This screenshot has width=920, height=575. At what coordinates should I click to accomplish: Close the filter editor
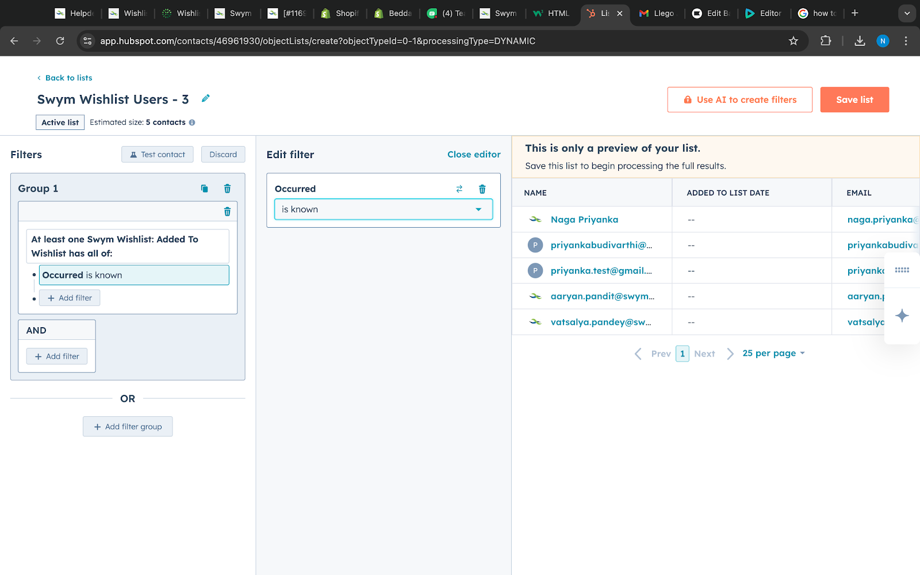pos(474,154)
